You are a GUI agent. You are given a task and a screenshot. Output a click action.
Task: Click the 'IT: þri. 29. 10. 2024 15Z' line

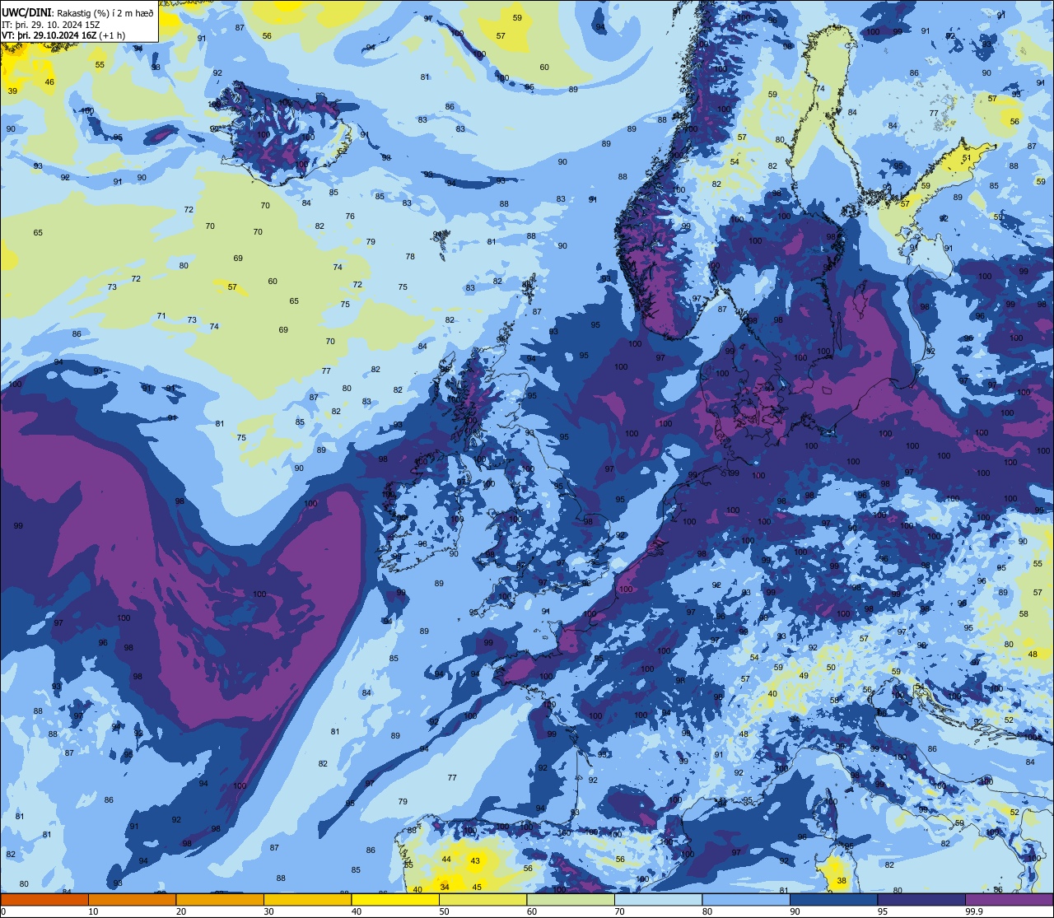(52, 24)
